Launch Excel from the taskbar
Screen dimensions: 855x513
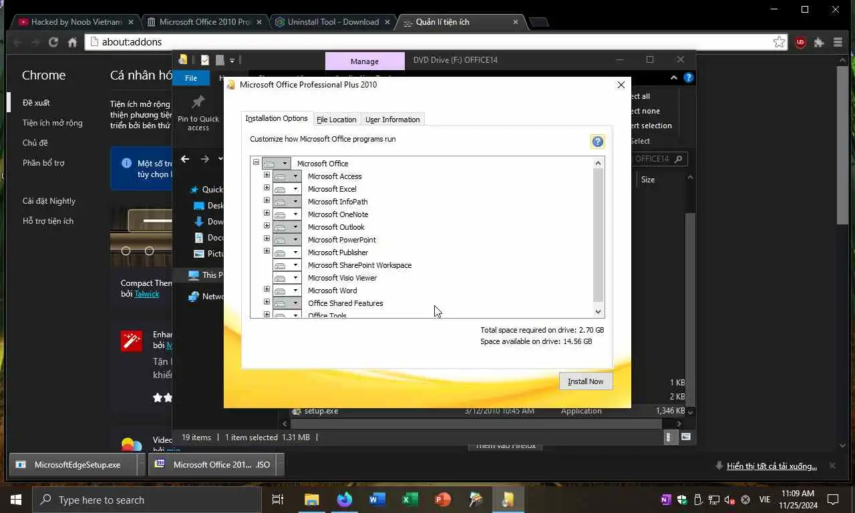click(x=410, y=500)
